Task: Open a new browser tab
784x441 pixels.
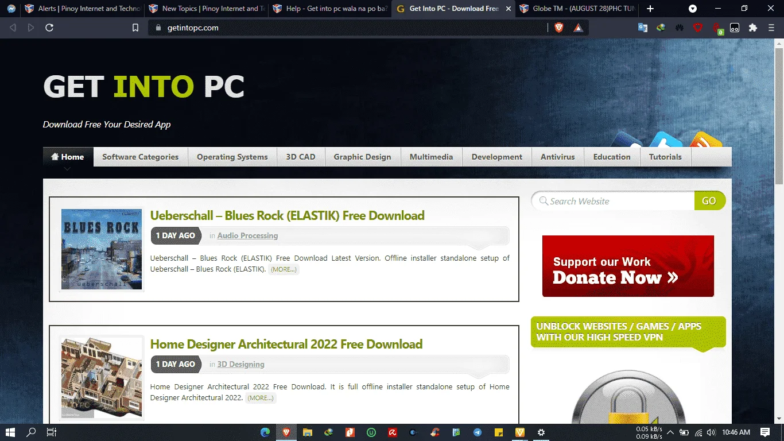Action: point(650,9)
